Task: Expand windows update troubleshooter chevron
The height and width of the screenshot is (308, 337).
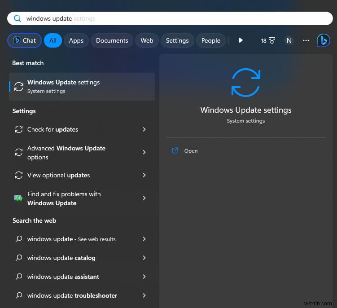Action: click(x=144, y=295)
